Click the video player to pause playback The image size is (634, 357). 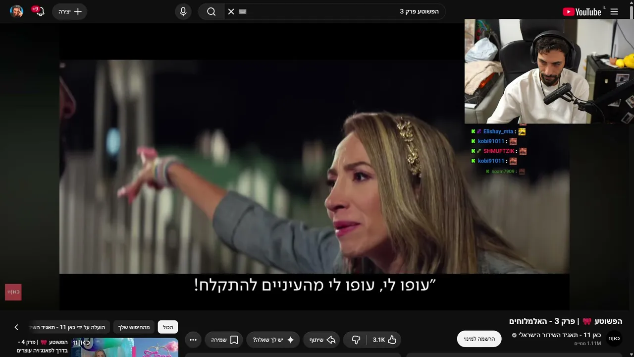pos(314,167)
